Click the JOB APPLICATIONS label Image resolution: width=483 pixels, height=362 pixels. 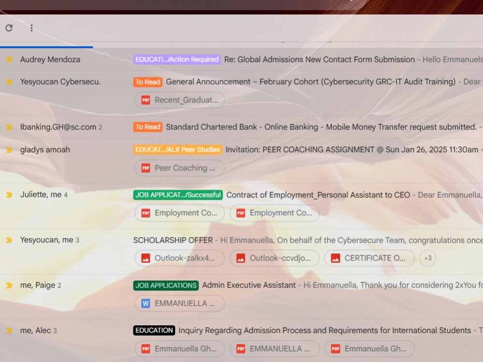click(x=166, y=285)
